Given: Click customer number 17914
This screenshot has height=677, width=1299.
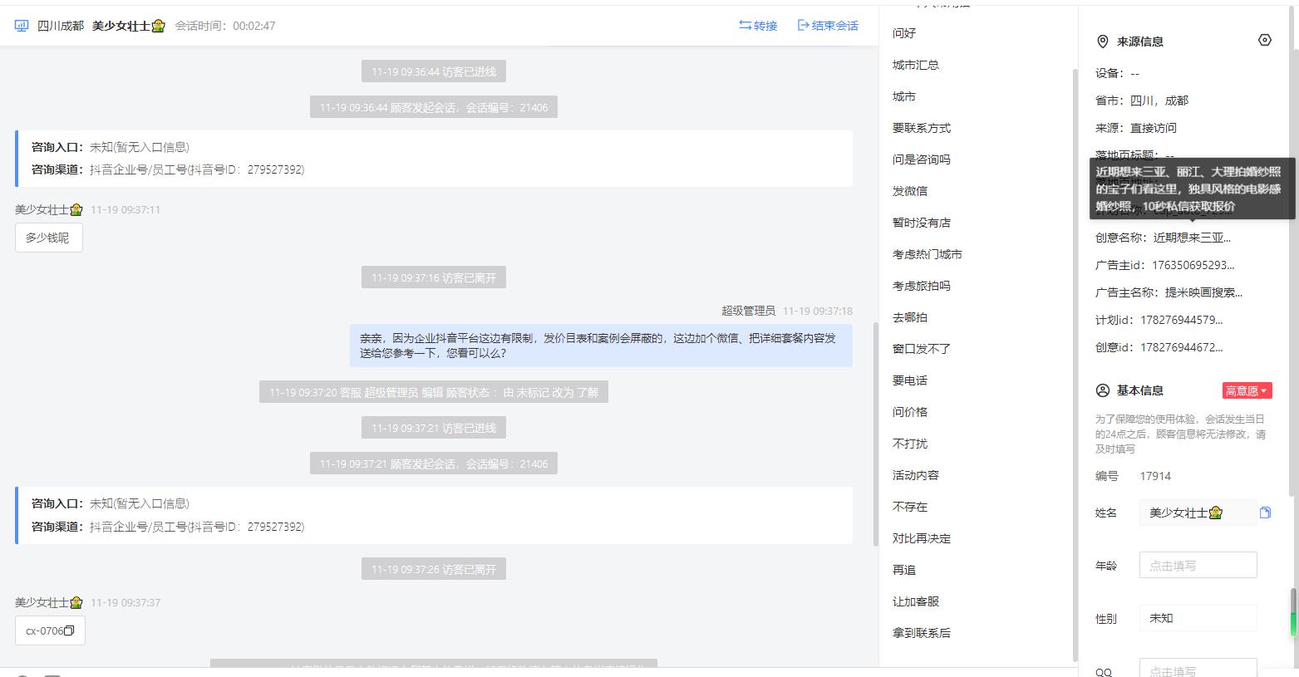Looking at the screenshot, I should click(x=1155, y=476).
